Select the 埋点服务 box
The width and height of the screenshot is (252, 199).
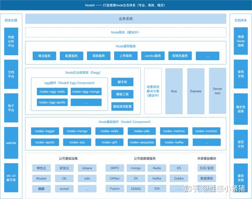pyautogui.click(x=45, y=56)
